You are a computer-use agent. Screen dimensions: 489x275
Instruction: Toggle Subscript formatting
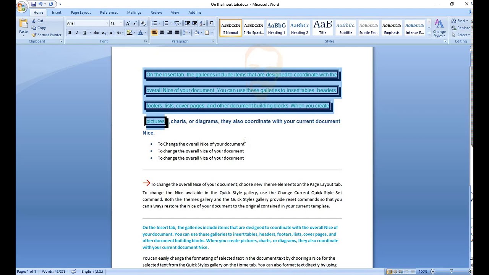pos(104,33)
